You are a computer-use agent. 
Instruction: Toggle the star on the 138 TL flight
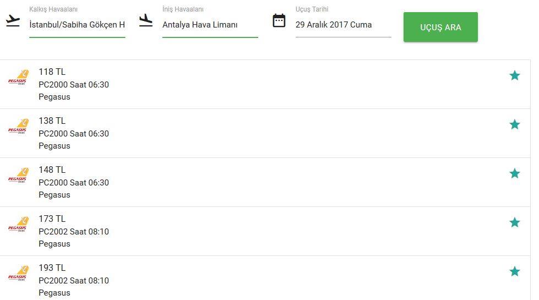tap(514, 124)
